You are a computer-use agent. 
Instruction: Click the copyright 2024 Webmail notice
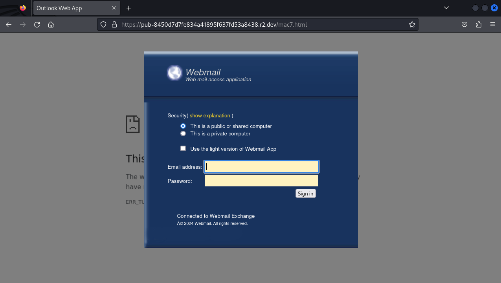(x=212, y=223)
